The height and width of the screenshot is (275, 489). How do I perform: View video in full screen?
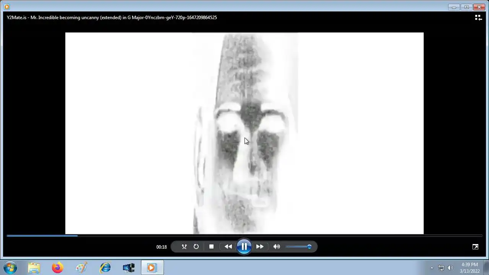click(x=475, y=247)
